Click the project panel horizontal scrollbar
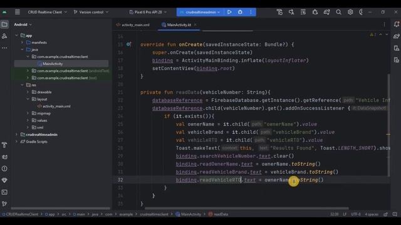This screenshot has height=225, width=401. (x=60, y=208)
